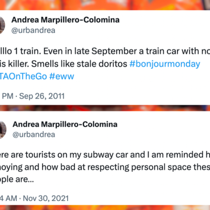Follow the #eww hashtag link
Screen dimensions: 210x210
coord(61,76)
